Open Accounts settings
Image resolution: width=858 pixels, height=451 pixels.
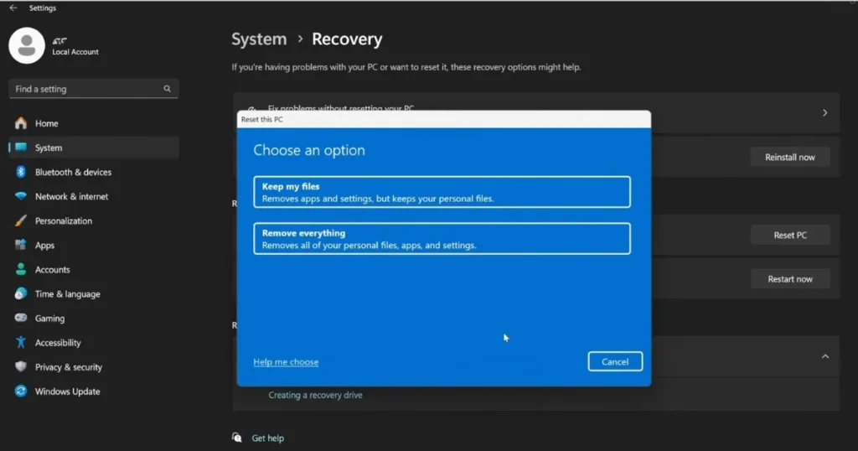94,269
